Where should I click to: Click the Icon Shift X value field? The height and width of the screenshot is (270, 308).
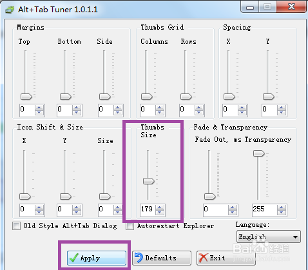click(27, 210)
